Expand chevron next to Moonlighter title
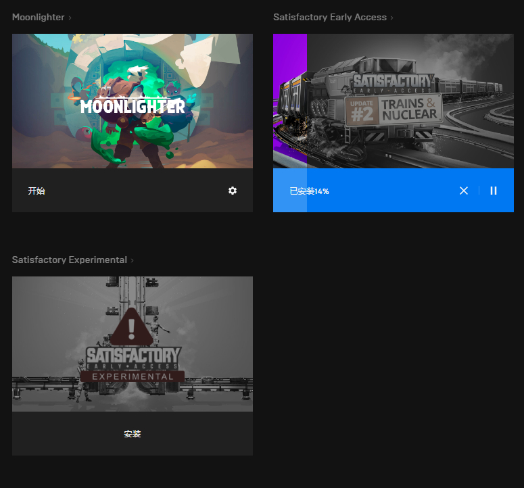The height and width of the screenshot is (488, 524). [70, 18]
